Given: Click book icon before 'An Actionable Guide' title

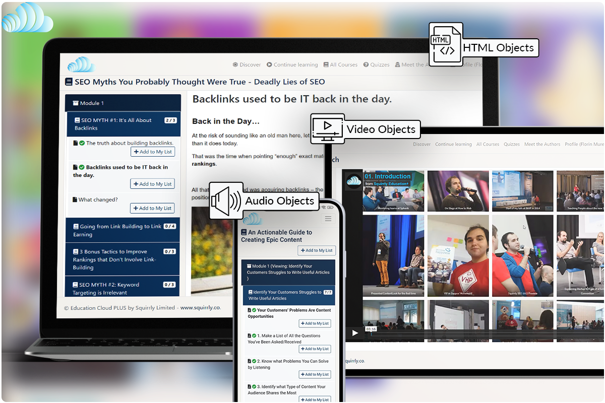Looking at the screenshot, I should pos(244,233).
